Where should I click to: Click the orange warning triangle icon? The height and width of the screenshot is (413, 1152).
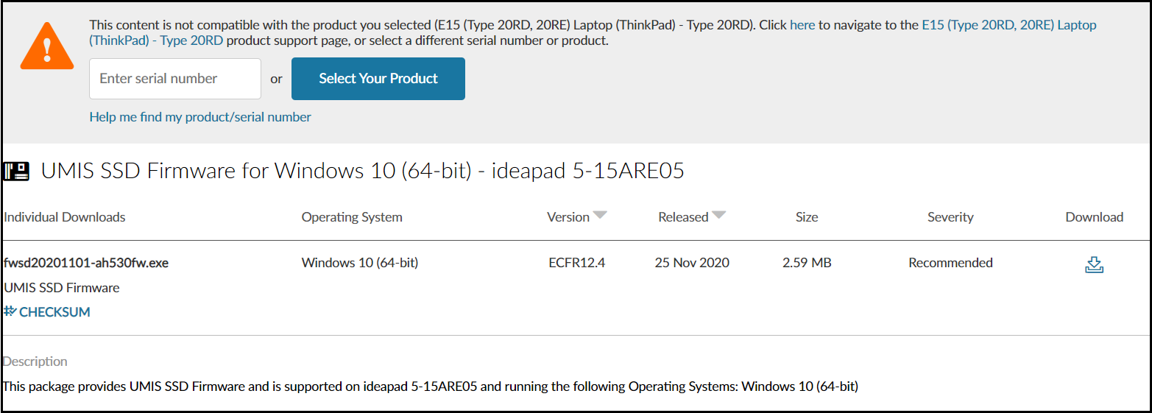click(47, 46)
